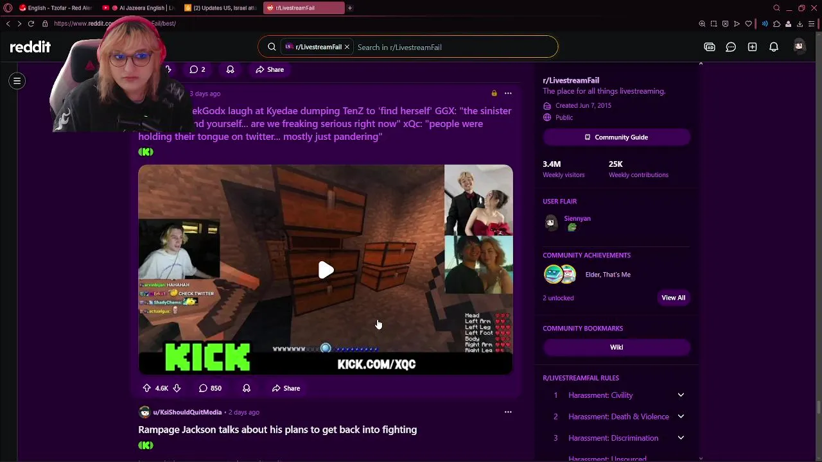Screen dimensions: 822x462
Task: Open browser tab search magnifier
Action: (776, 8)
